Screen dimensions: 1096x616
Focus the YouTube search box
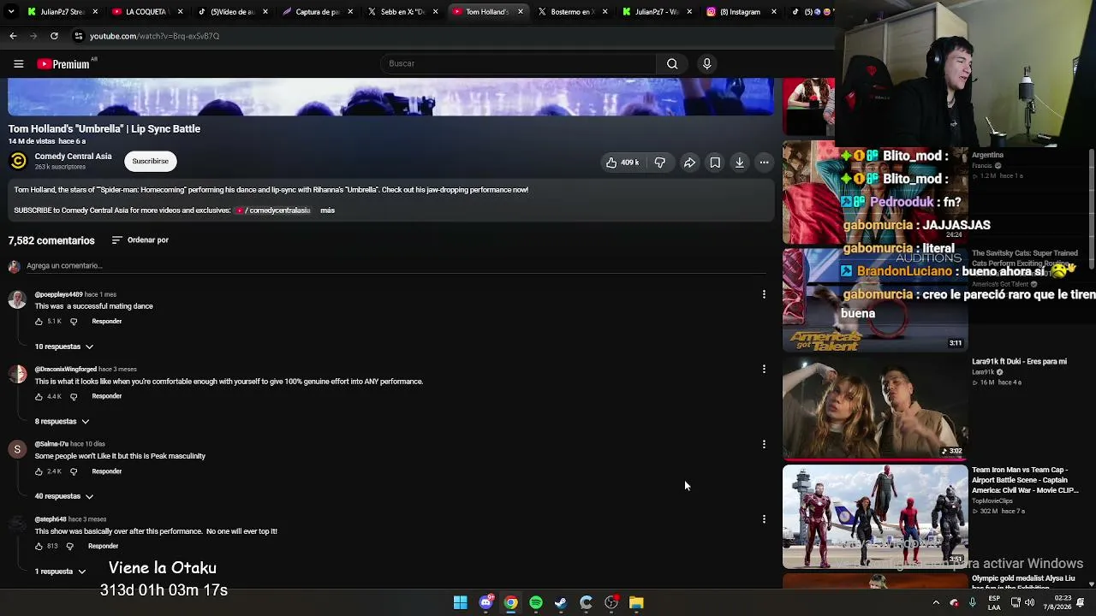click(518, 63)
